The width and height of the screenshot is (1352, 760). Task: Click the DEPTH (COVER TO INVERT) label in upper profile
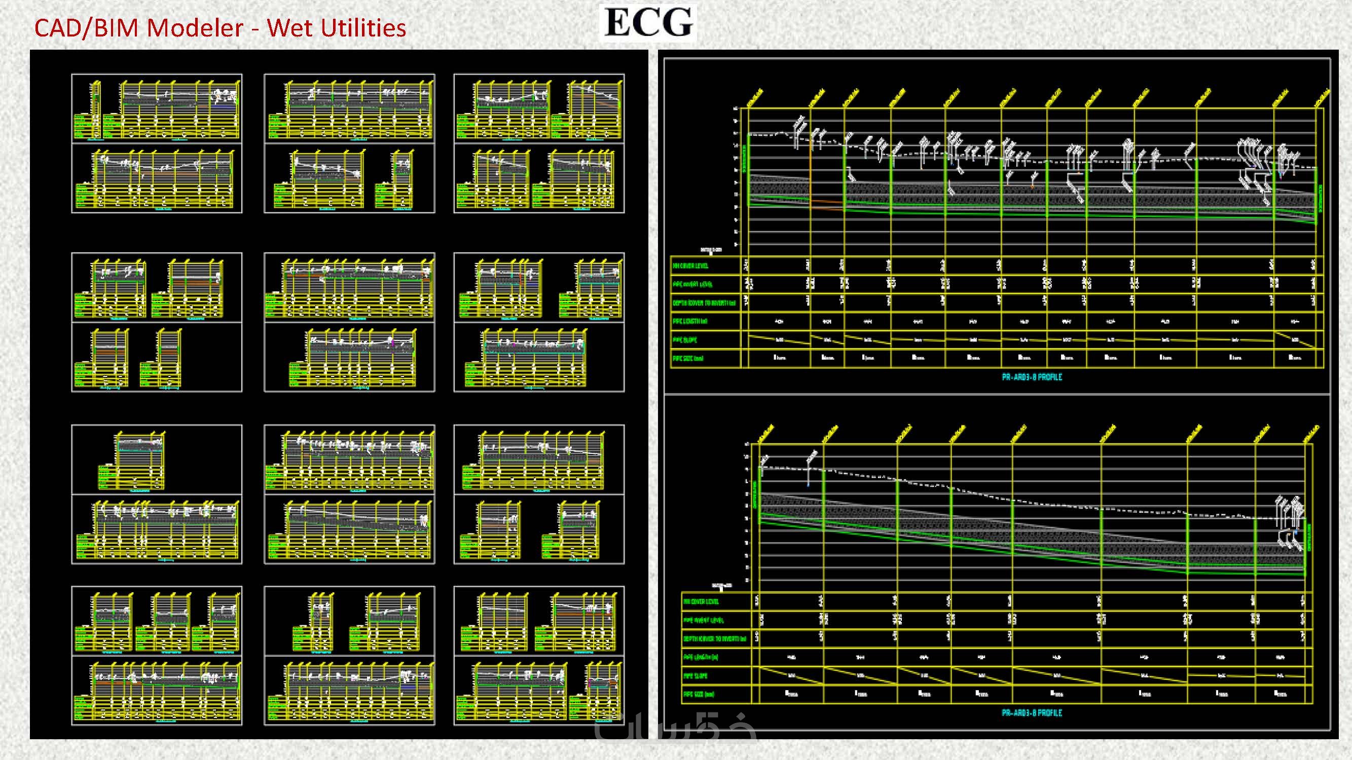[x=704, y=303]
